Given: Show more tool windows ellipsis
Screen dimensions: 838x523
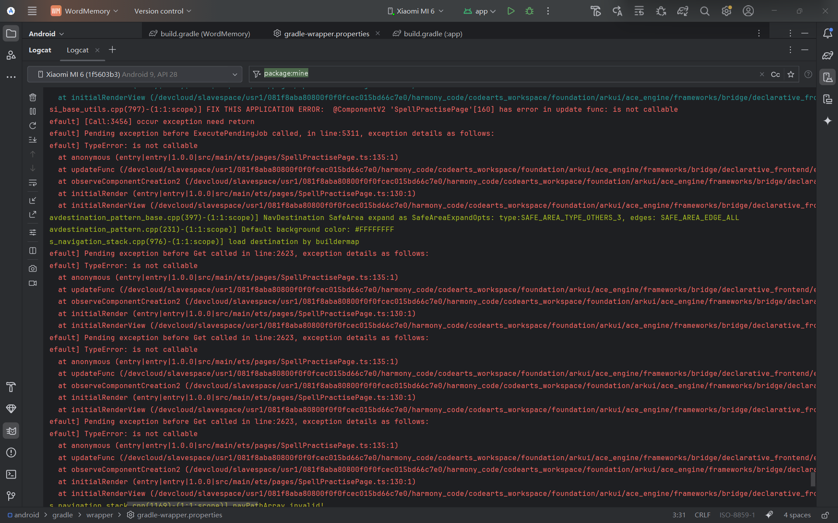Looking at the screenshot, I should click(x=11, y=77).
